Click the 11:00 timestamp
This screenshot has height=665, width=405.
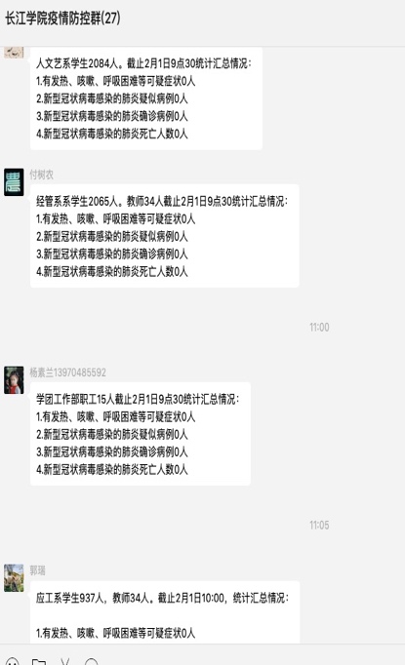[x=319, y=327]
